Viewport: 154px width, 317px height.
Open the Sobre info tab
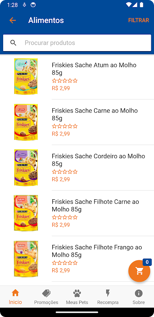pyautogui.click(x=139, y=297)
